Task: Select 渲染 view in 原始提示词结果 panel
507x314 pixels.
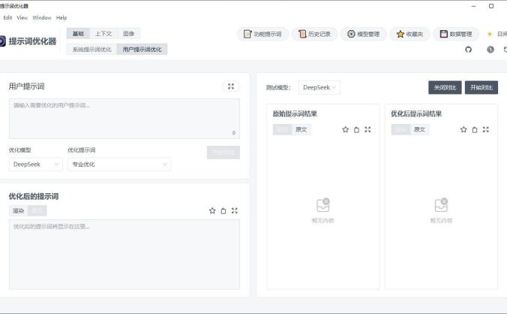Action: 282,129
